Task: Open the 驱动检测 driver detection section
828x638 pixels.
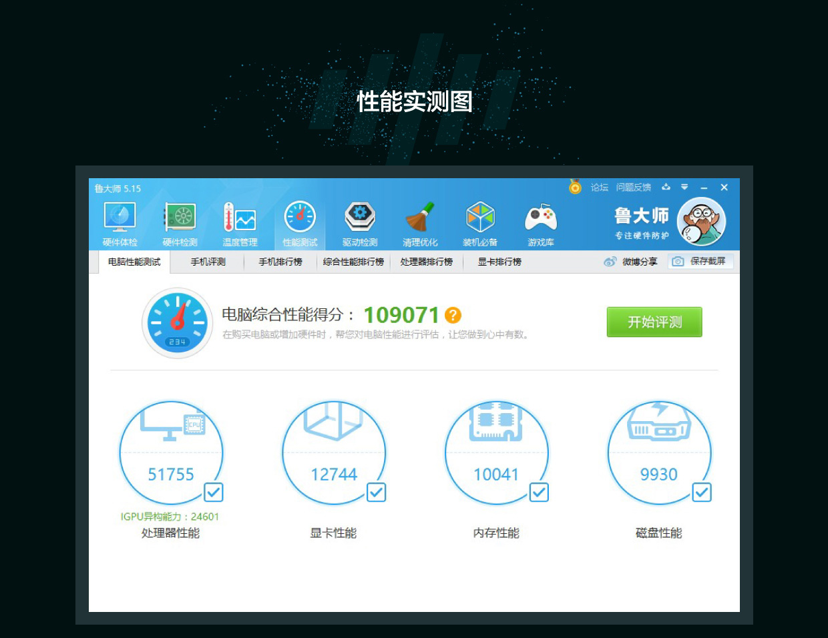Action: point(360,224)
